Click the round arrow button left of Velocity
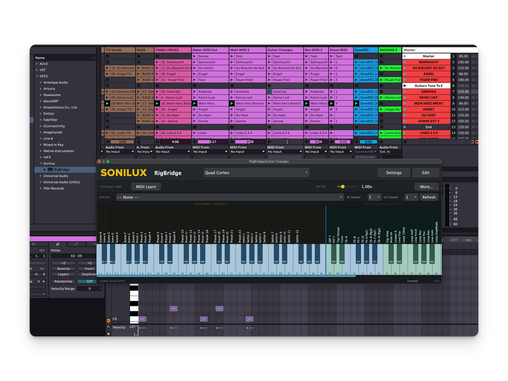Viewport: 508px width, 381px height. 108,327
